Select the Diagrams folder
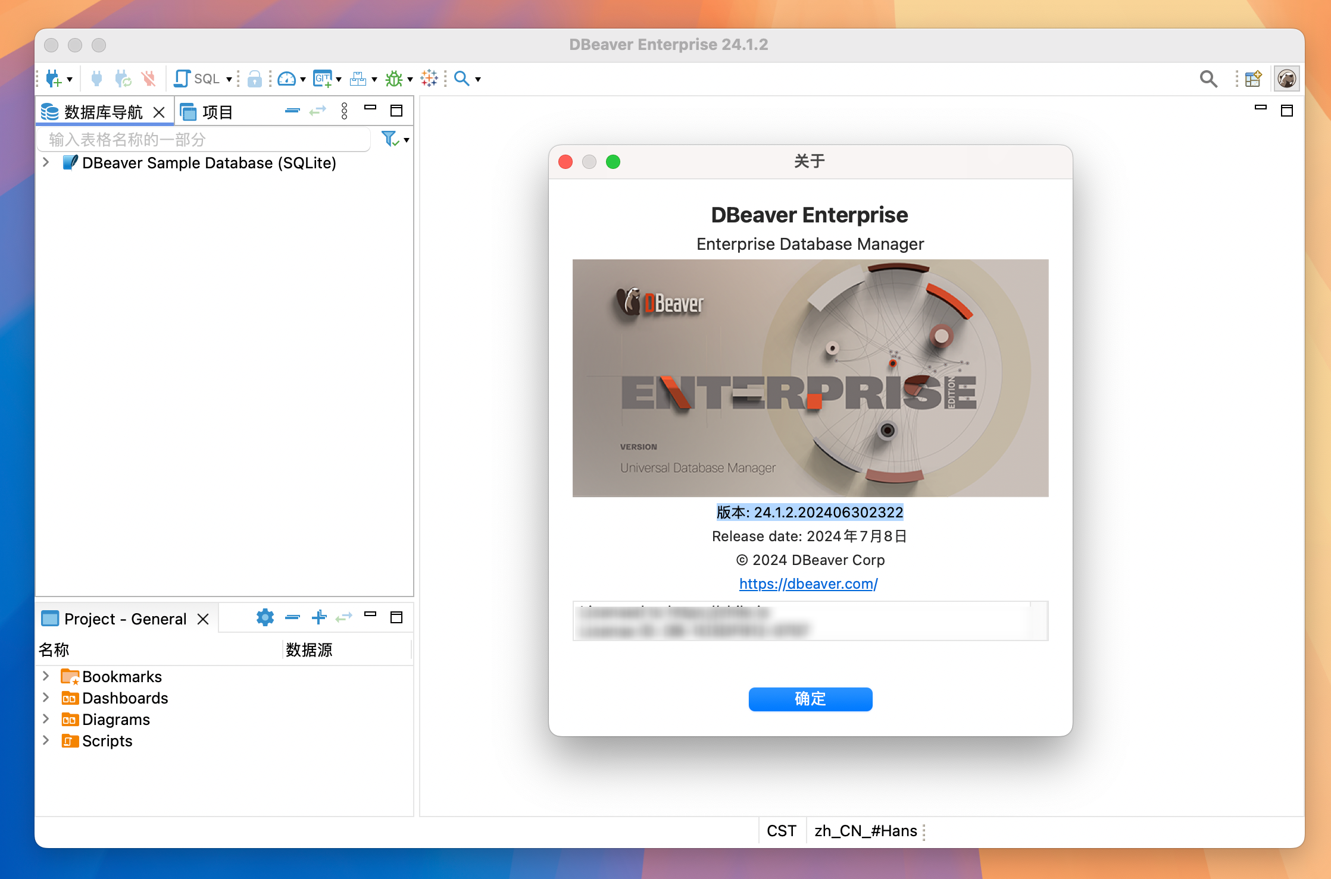 click(x=105, y=720)
